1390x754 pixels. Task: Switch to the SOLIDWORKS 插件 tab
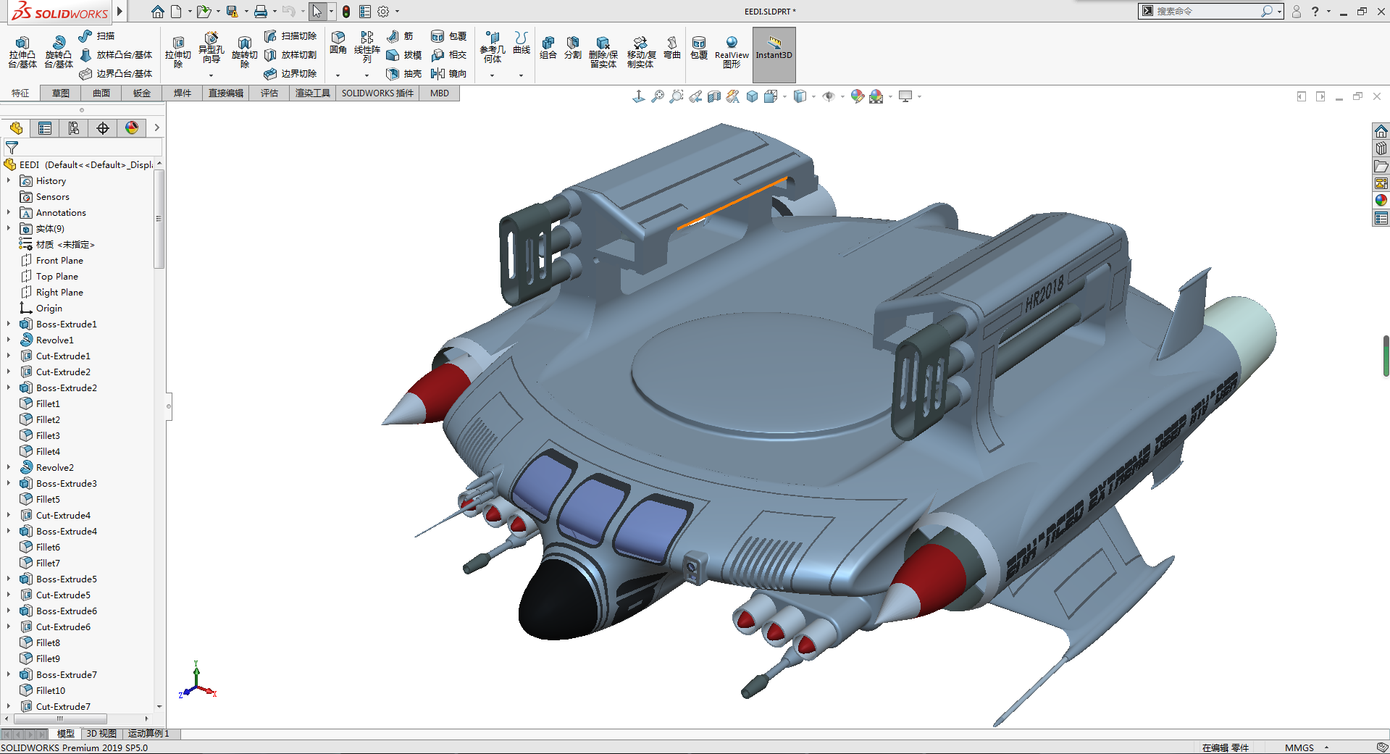(377, 93)
